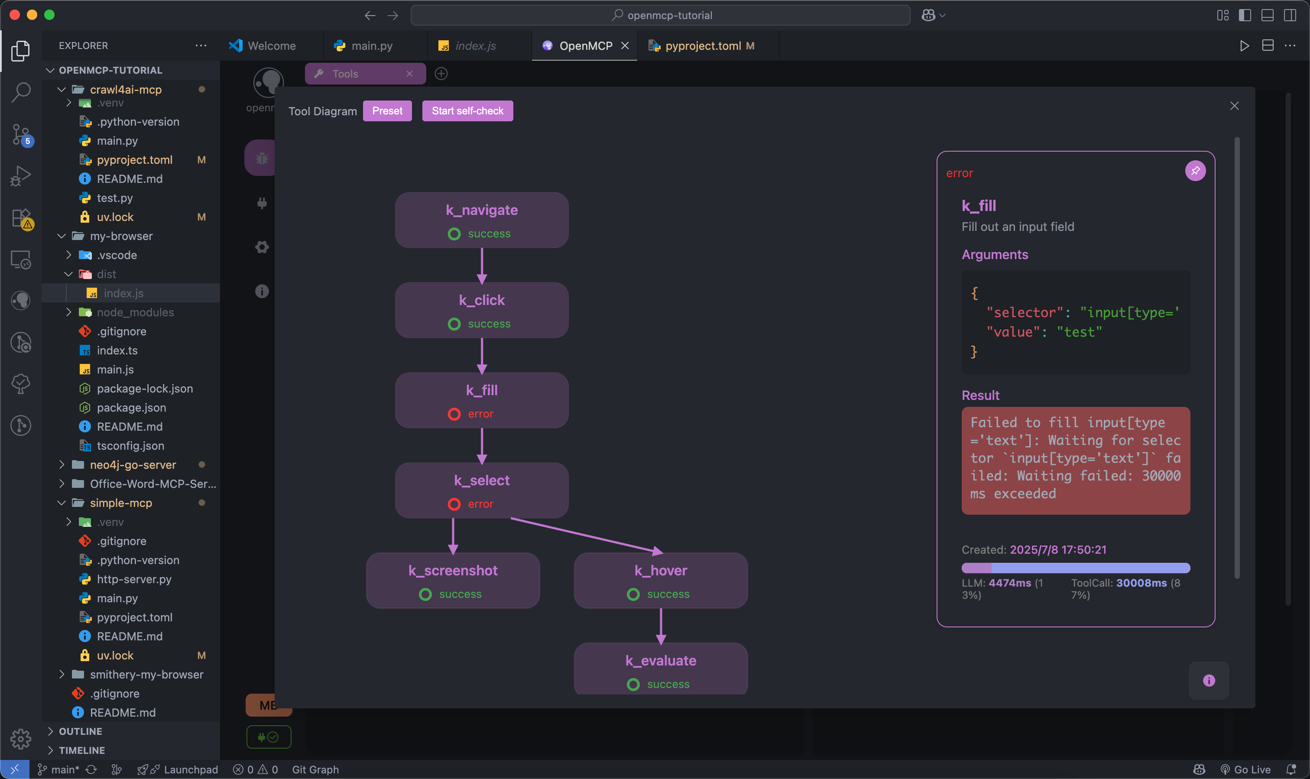Toggle the secondary sidebar layout icon
Viewport: 1310px width, 779px height.
(1290, 15)
